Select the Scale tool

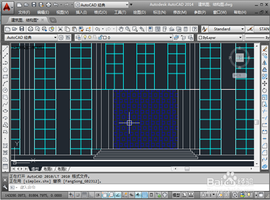coord(265,97)
